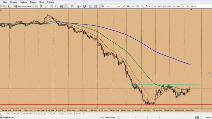212x119 pixels.
Task: Click the 03 - Commodities status profile
Action: point(107,118)
